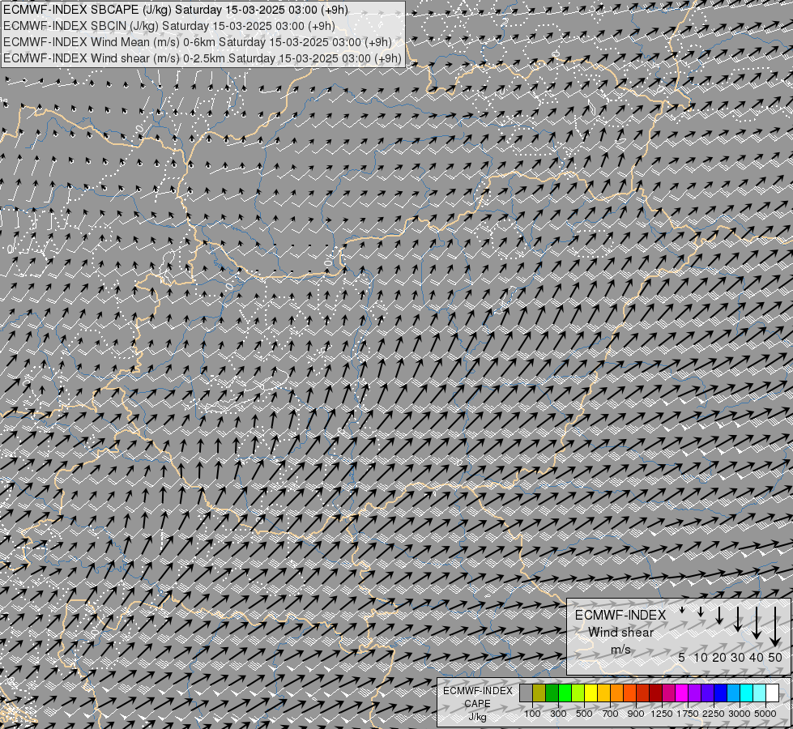
Task: Click the SBCIN title line
Action: [169, 26]
